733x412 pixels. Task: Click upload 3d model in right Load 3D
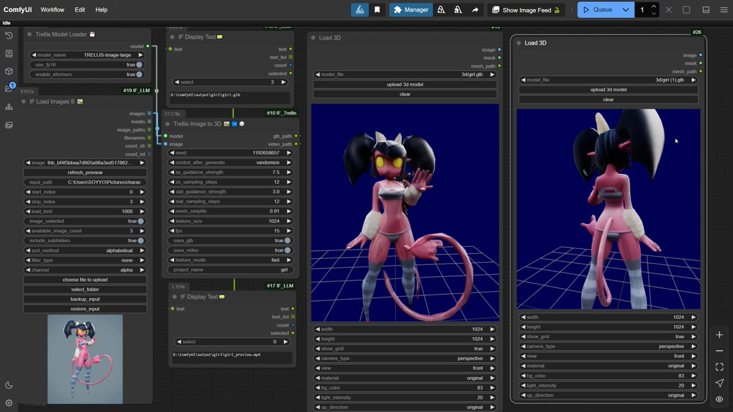pos(608,90)
